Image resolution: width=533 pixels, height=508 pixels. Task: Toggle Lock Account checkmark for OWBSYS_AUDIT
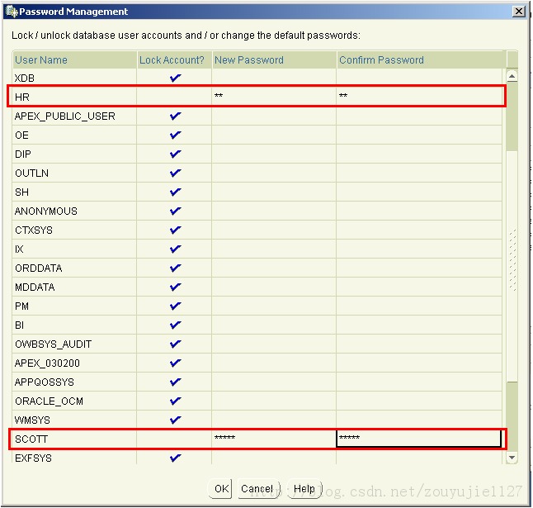coord(175,344)
